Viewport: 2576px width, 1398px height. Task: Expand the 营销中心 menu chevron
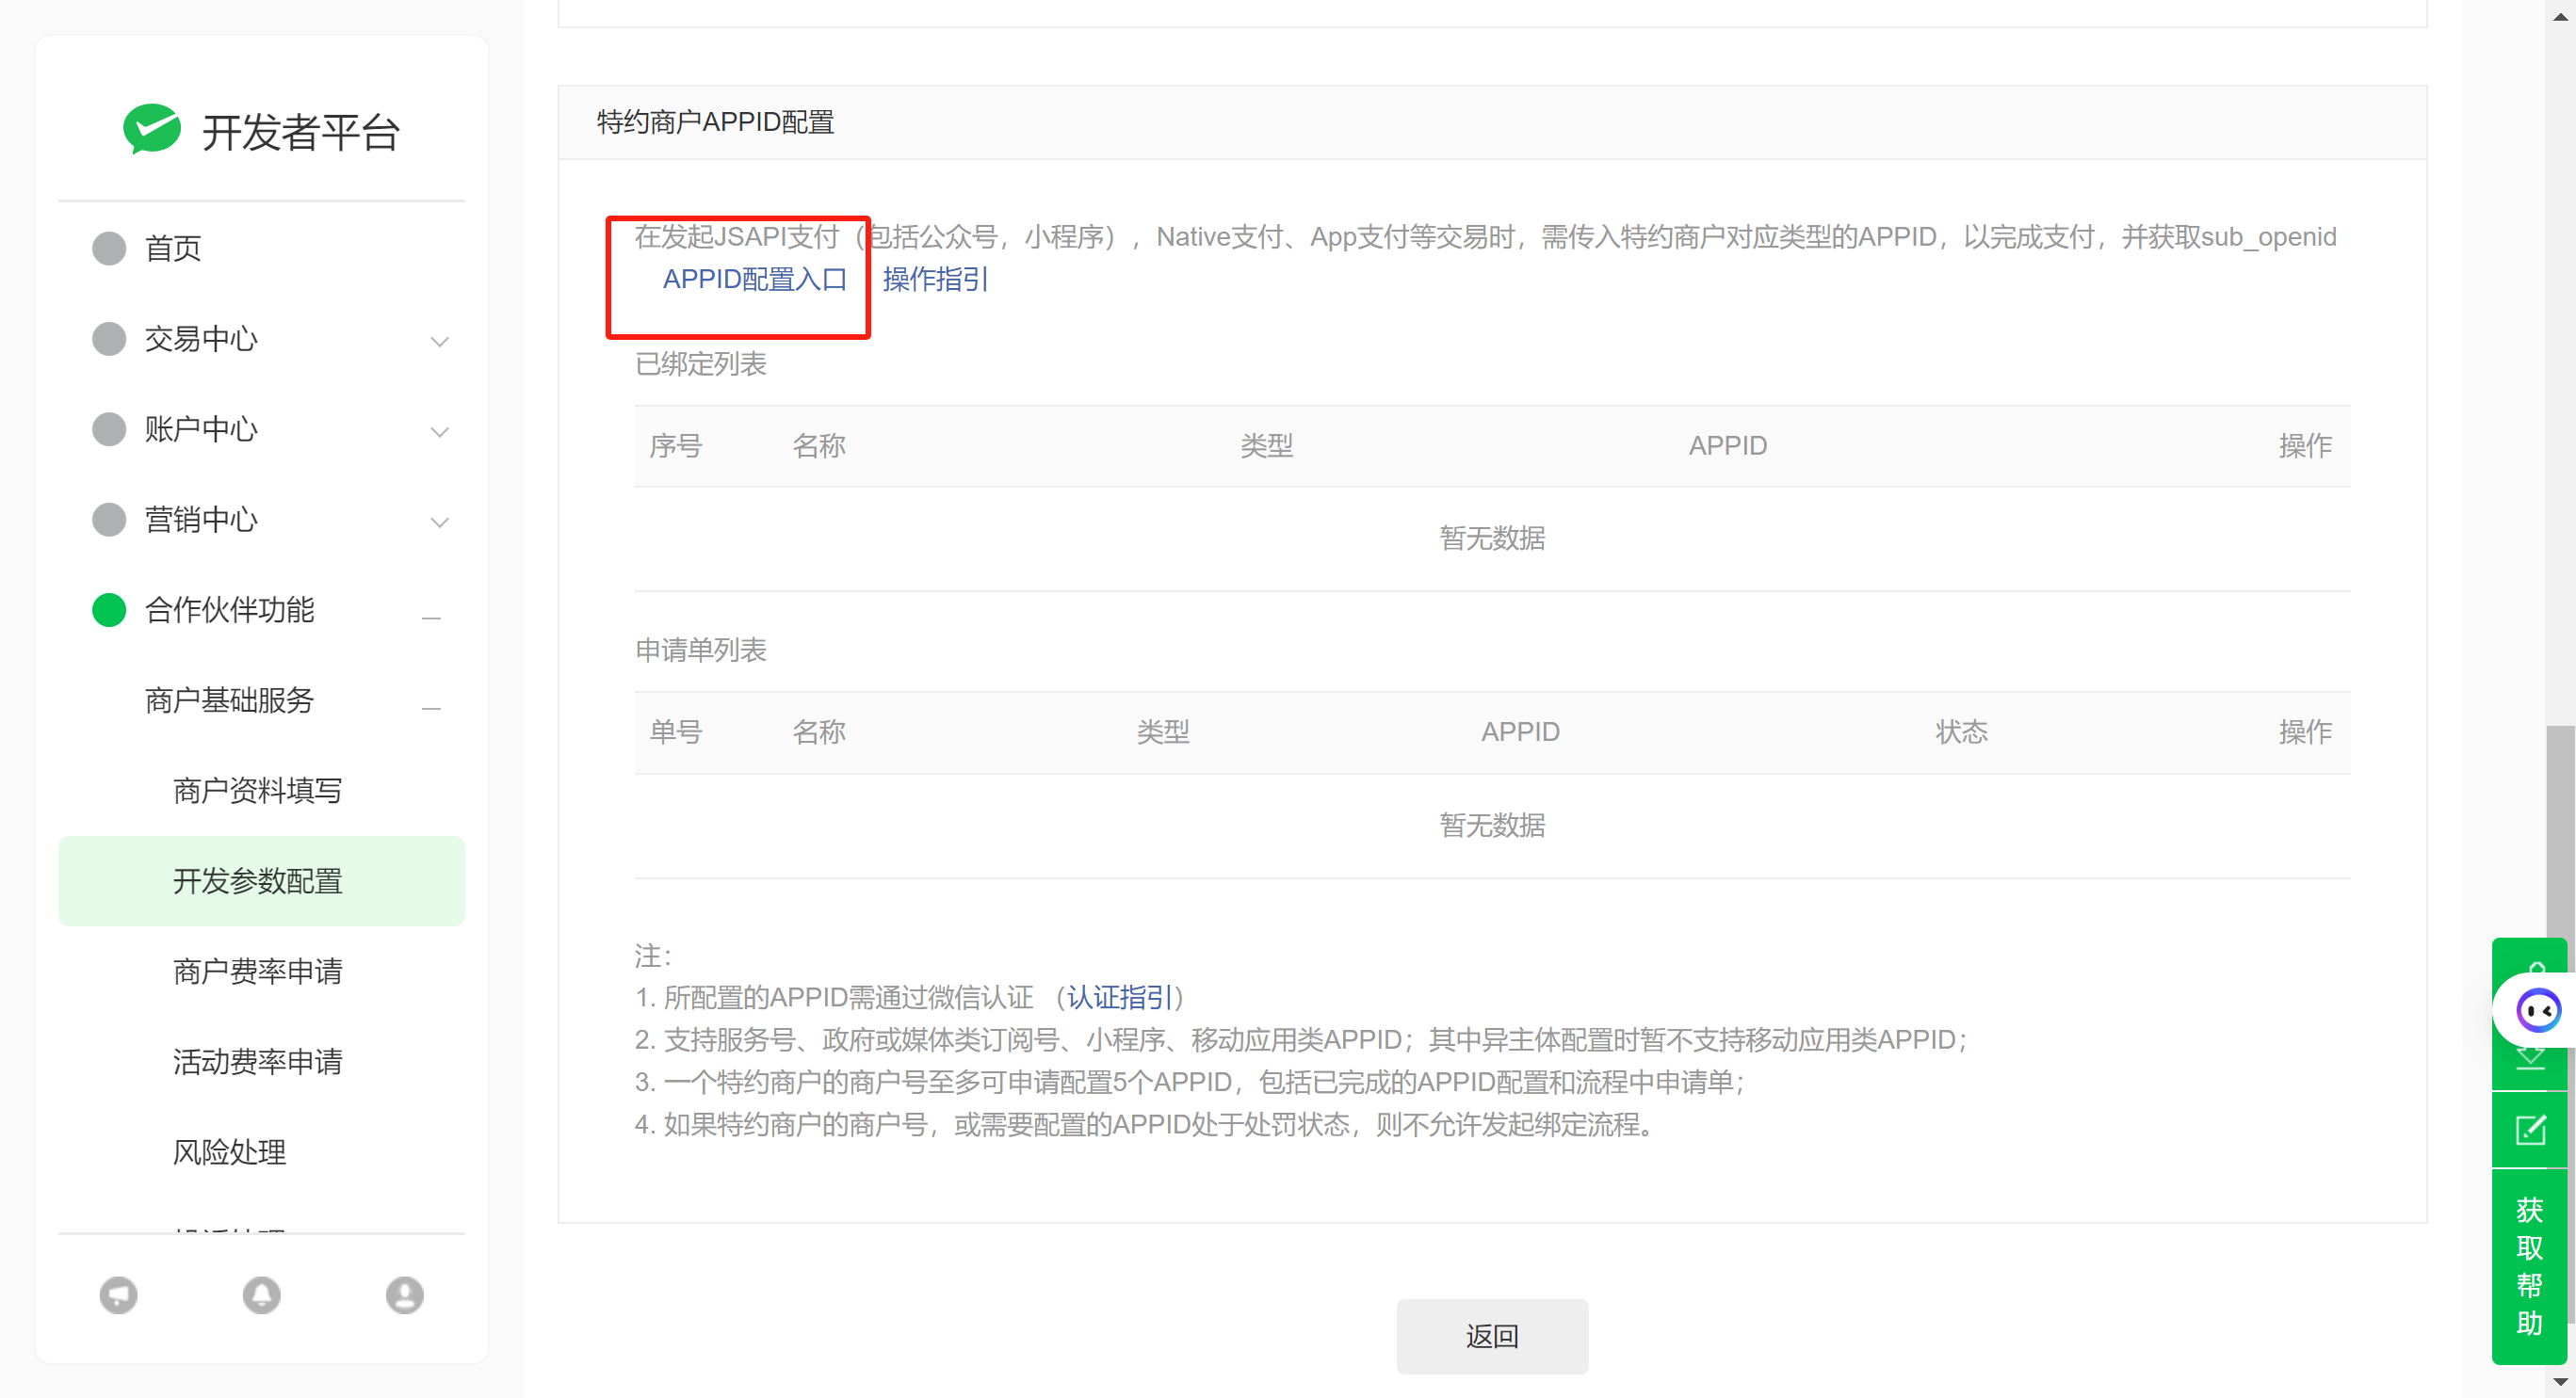coord(439,522)
